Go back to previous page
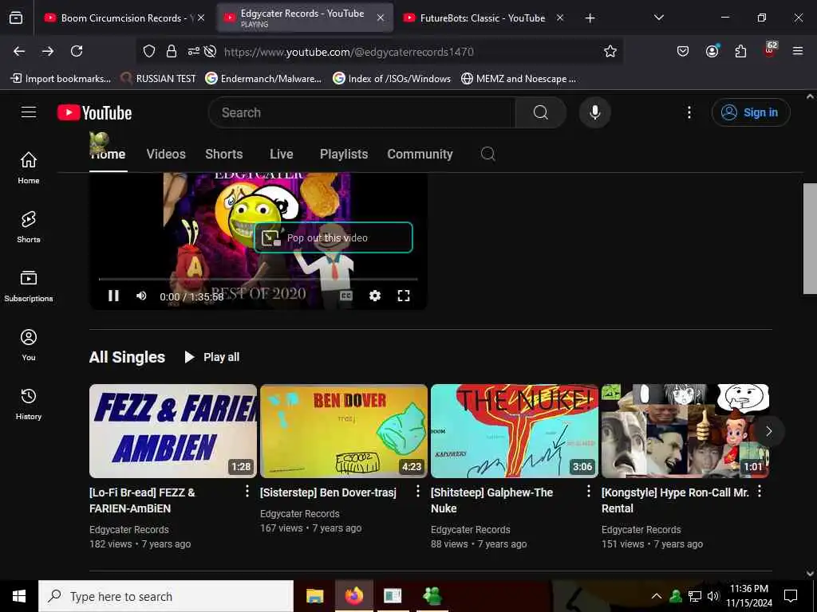Image resolution: width=817 pixels, height=612 pixels. 19,51
